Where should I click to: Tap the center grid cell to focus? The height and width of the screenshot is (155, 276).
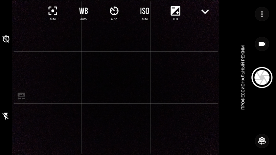116,77
